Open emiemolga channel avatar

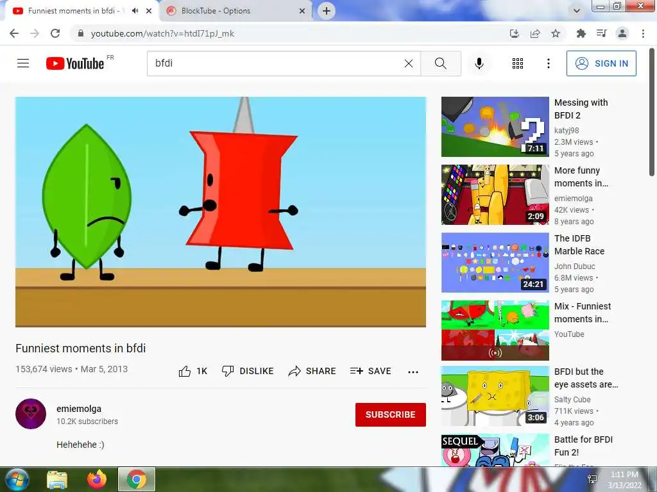[31, 414]
